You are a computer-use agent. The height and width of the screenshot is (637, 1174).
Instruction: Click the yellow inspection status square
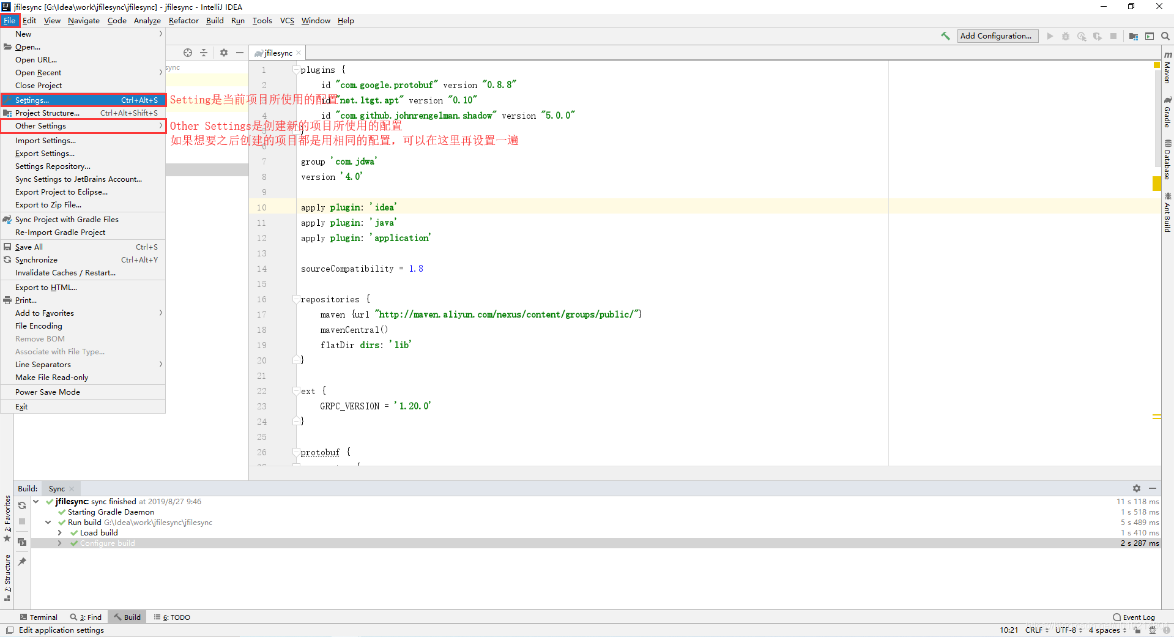1157,65
